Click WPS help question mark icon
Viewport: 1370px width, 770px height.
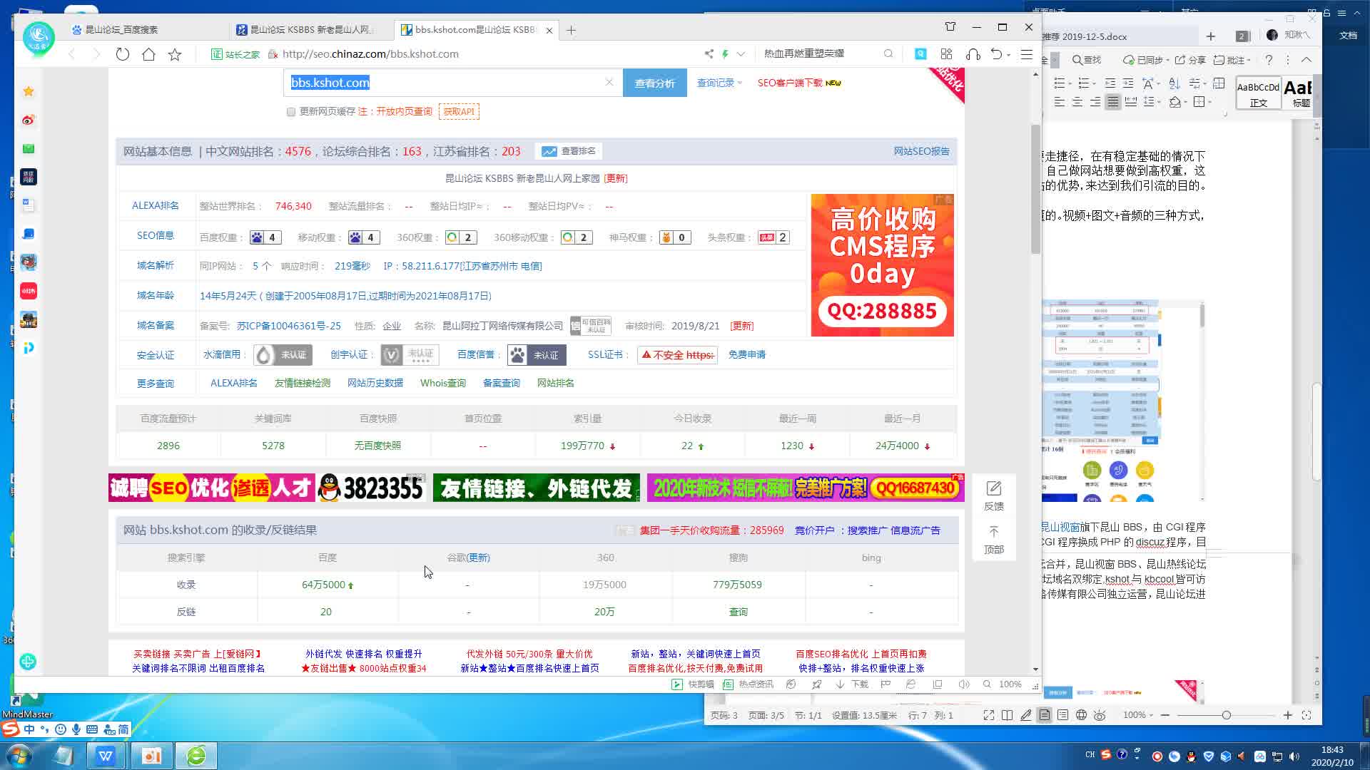pos(1269,60)
